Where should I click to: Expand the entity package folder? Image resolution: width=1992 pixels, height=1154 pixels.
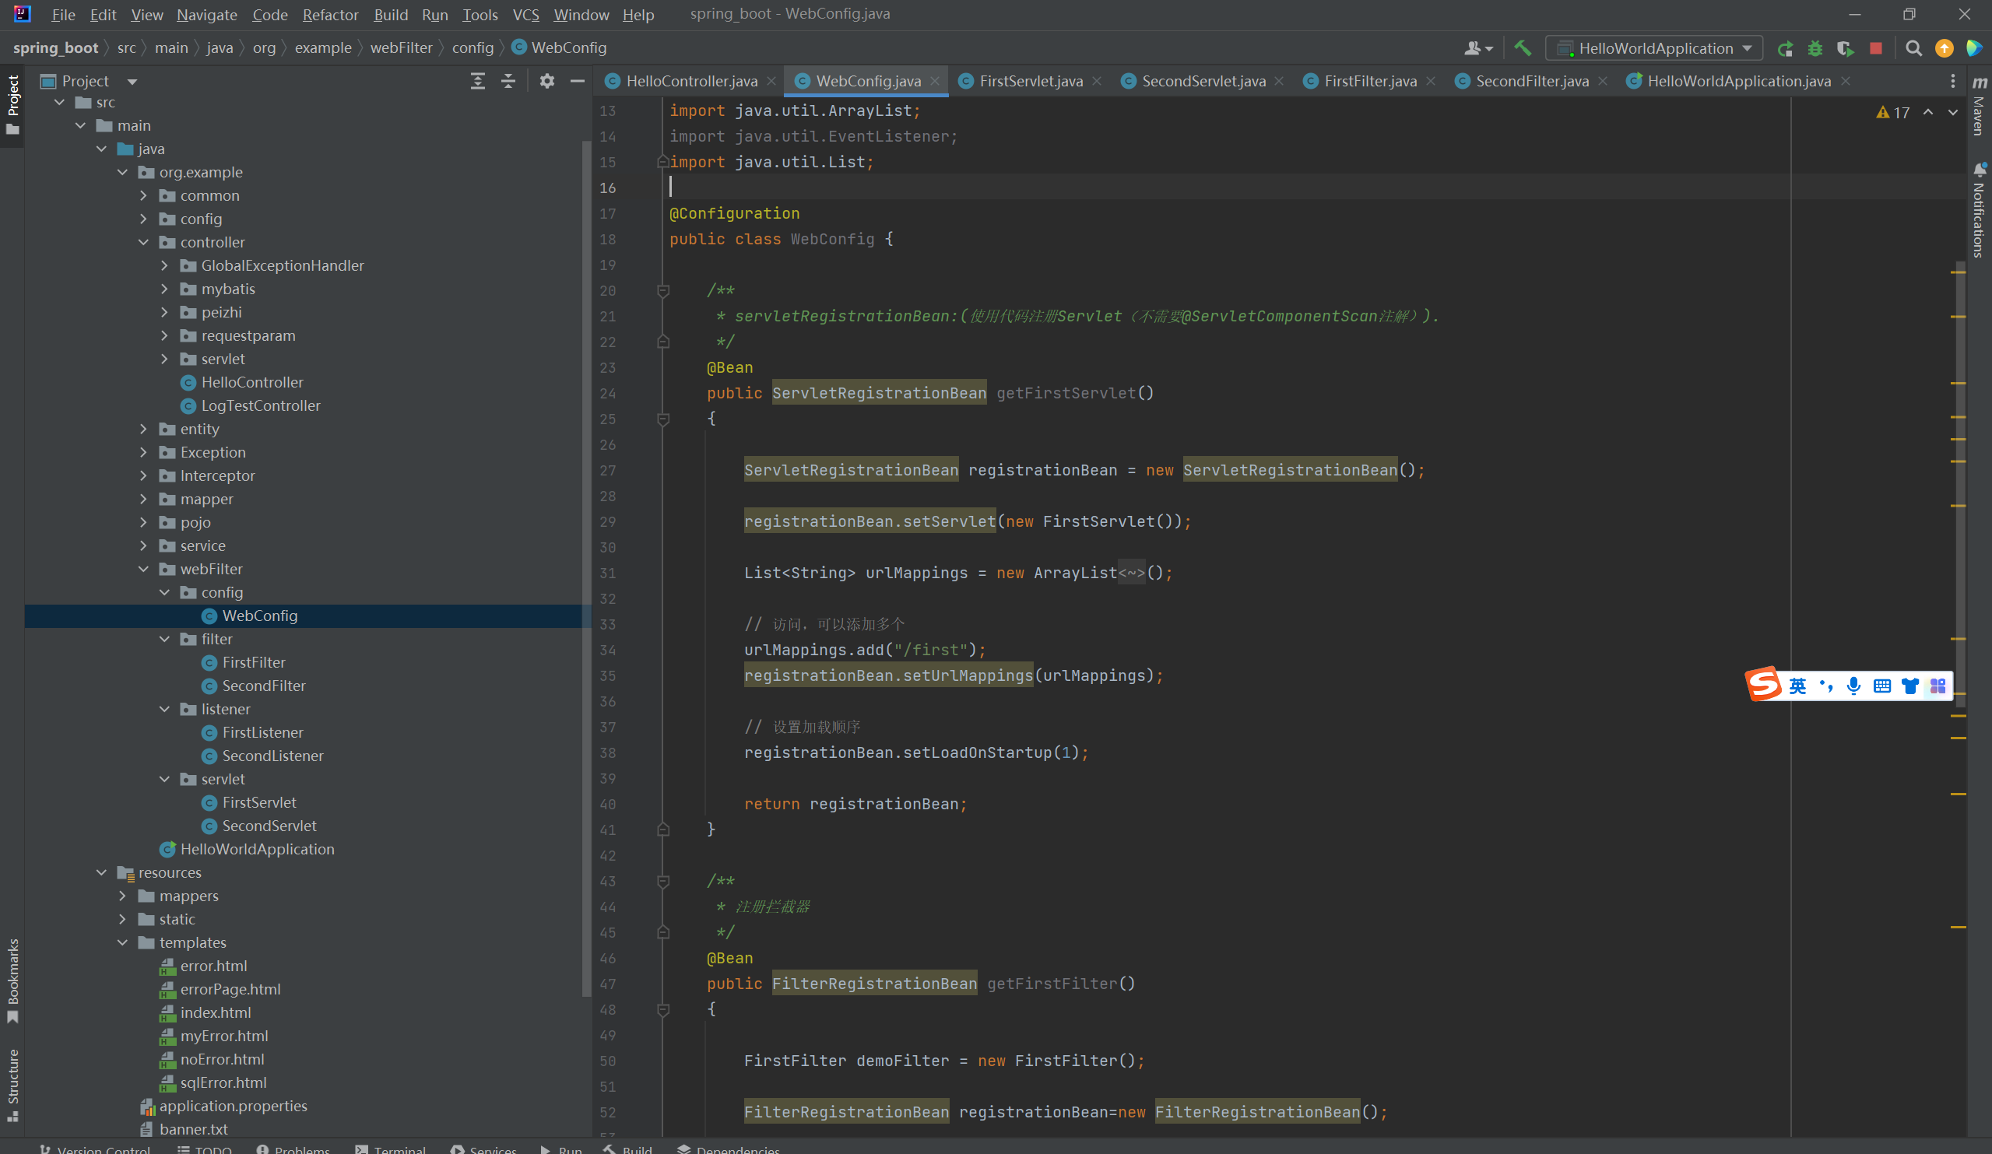(144, 430)
